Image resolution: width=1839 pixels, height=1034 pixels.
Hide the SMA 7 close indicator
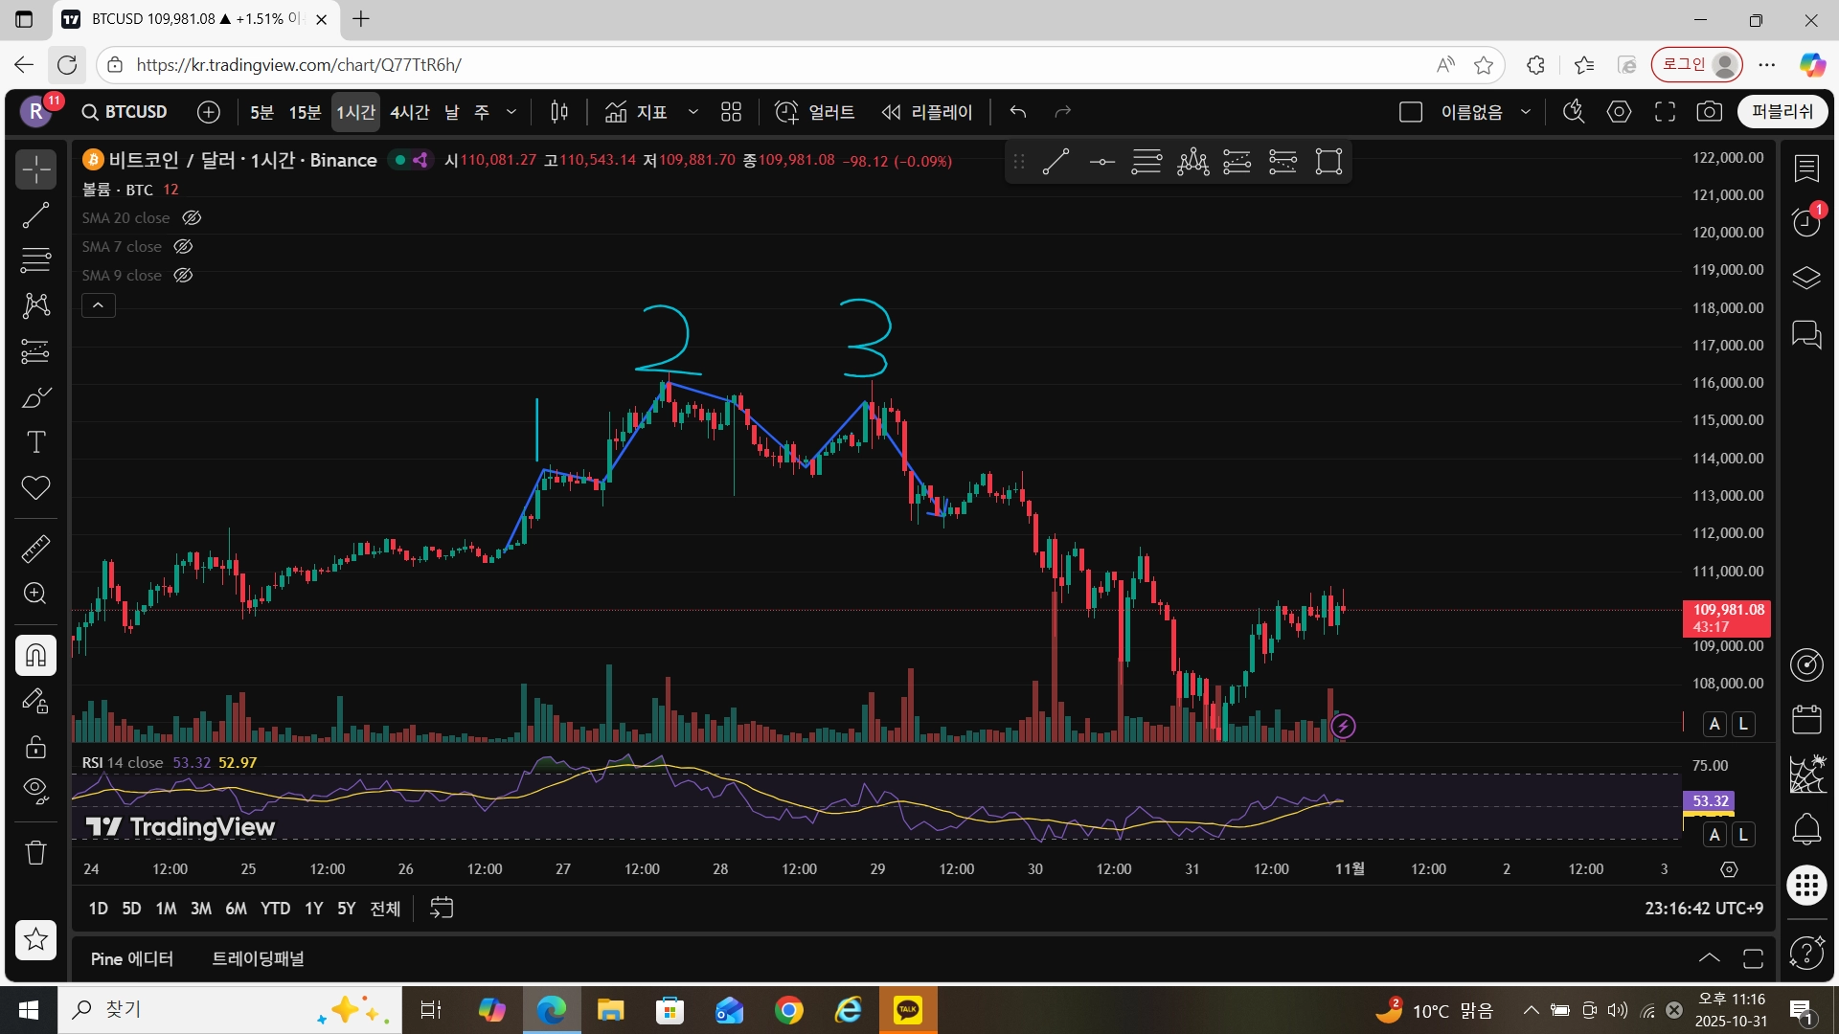pos(182,246)
